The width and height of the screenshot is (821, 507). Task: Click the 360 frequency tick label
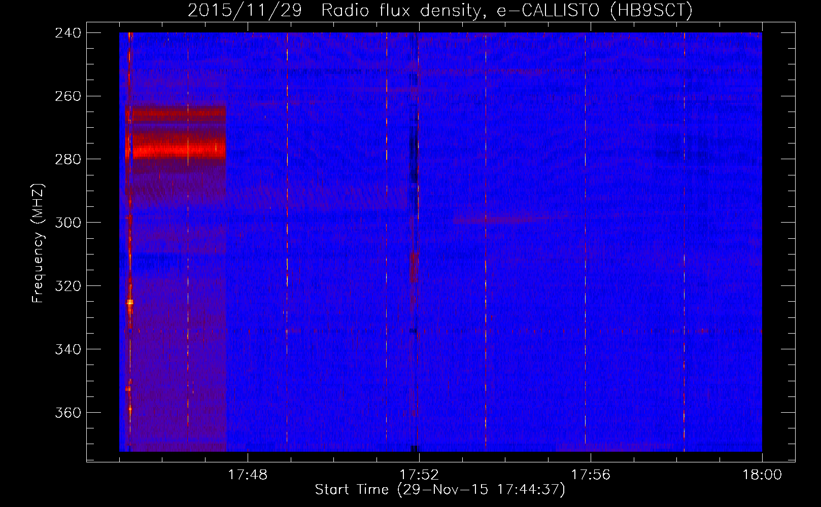(x=68, y=413)
